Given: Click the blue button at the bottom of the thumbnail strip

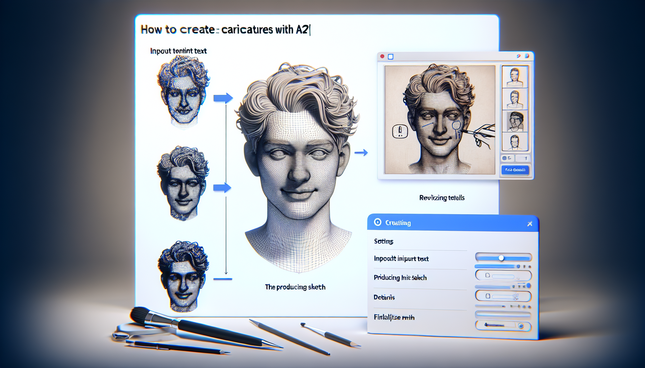Looking at the screenshot, I should coord(515,170).
